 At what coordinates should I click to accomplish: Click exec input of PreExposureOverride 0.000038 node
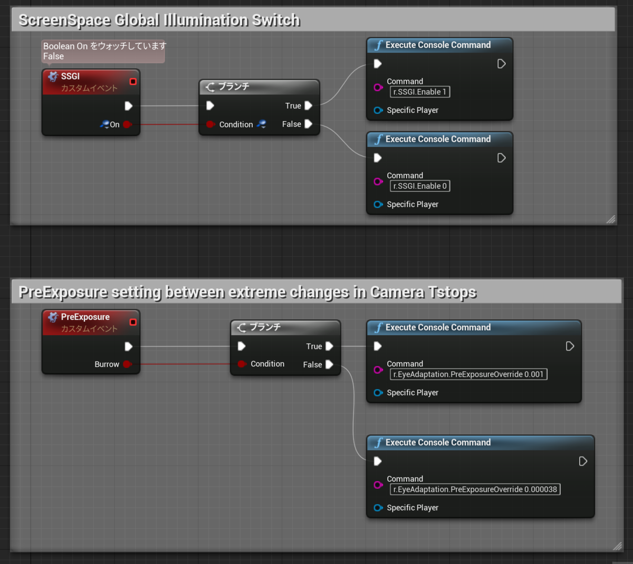click(x=378, y=461)
